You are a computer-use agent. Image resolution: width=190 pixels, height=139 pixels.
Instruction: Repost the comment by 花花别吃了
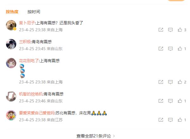(161, 82)
